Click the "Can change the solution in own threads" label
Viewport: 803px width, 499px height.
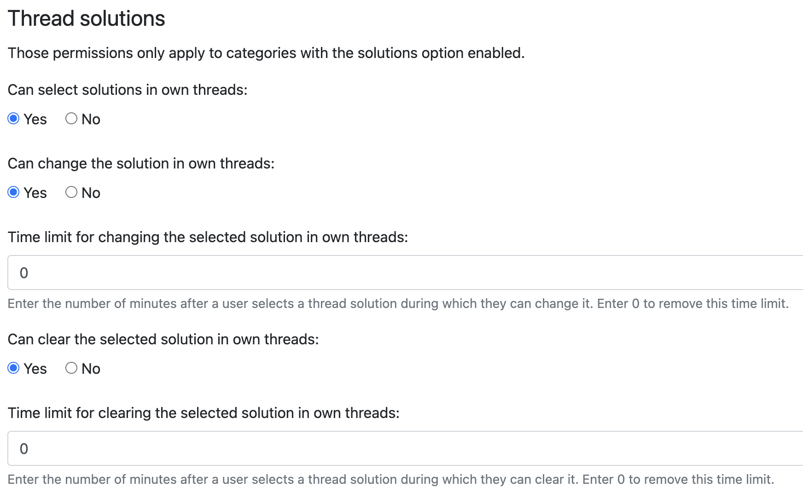coord(141,163)
